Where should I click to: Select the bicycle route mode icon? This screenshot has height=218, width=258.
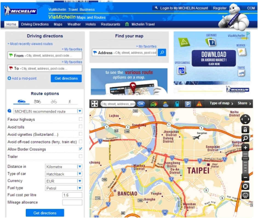pos(54,102)
